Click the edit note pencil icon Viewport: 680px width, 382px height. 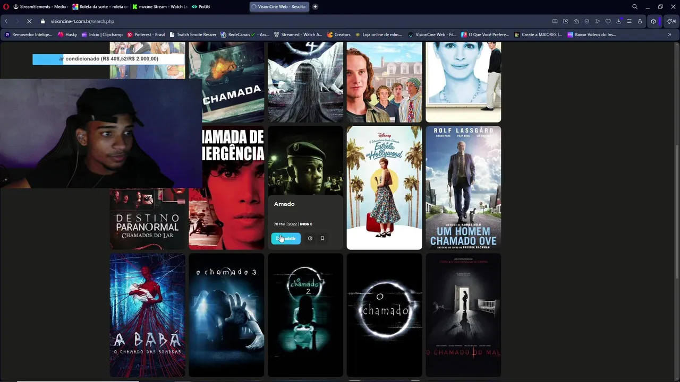pyautogui.click(x=565, y=21)
